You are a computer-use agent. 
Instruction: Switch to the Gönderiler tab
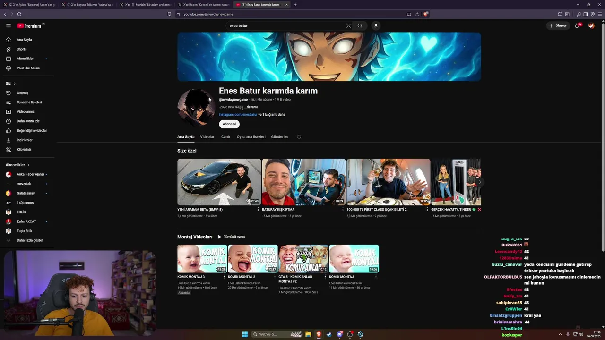coord(280,137)
